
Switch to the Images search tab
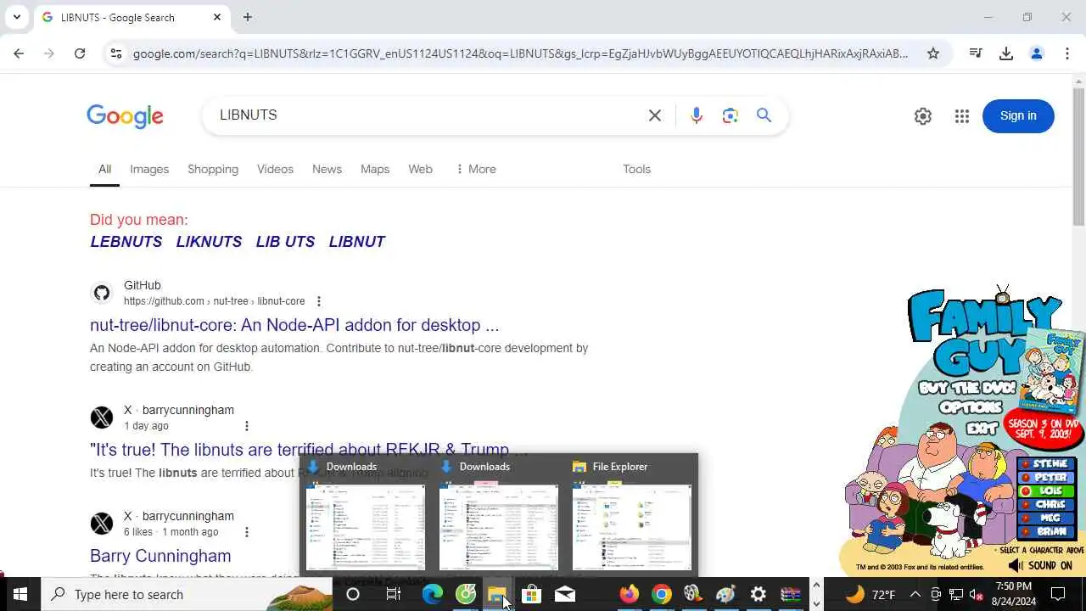pos(149,169)
